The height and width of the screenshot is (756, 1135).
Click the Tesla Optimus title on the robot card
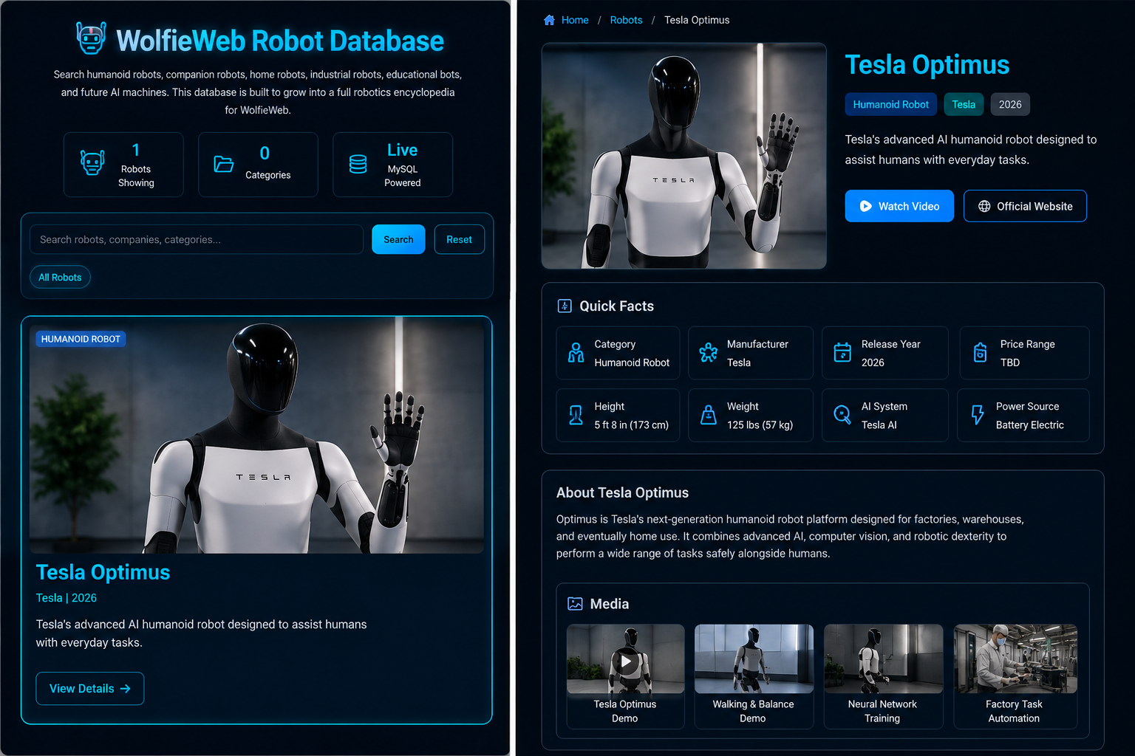tap(103, 572)
